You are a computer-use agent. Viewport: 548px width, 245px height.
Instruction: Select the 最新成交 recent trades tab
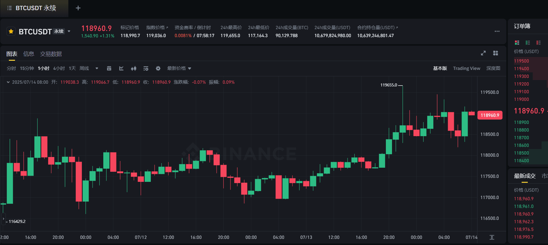coord(525,176)
